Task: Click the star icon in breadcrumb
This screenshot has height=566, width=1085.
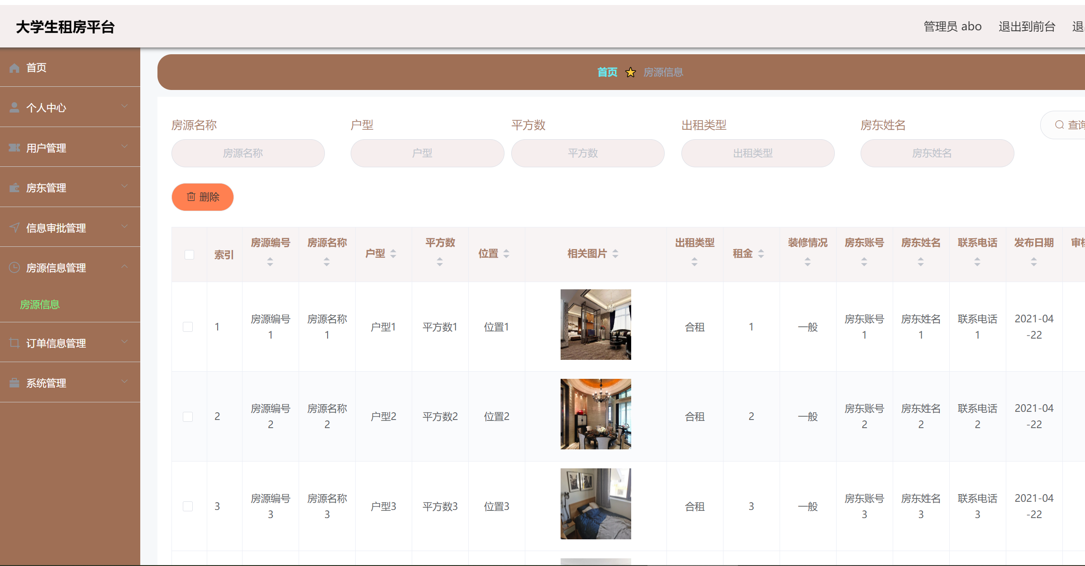Action: pos(630,72)
